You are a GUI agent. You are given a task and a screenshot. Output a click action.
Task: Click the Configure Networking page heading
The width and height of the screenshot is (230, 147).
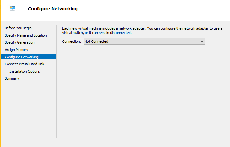[x=53, y=9]
